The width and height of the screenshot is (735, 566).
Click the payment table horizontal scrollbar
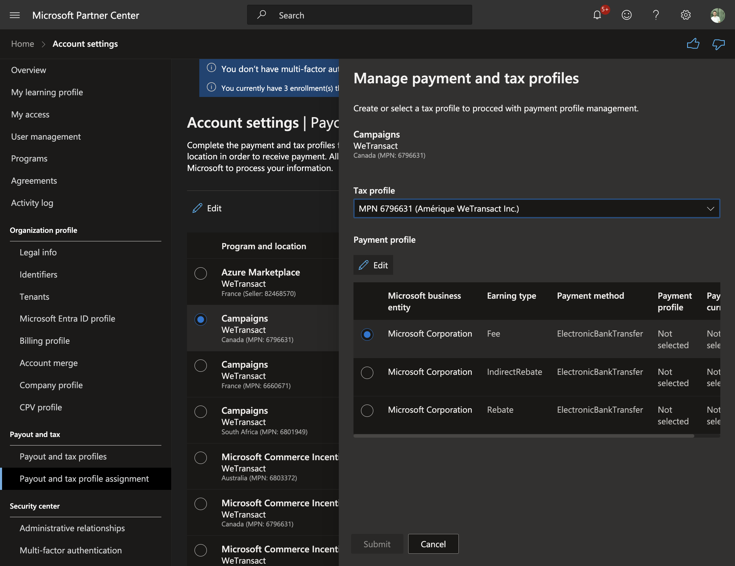[x=524, y=436]
